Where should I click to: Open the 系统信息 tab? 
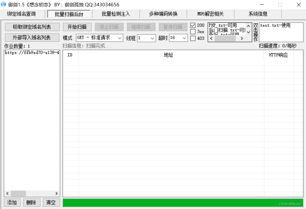coord(258,14)
